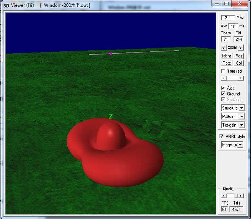Click the Phi angle field showing 244
The width and height of the screenshot is (251, 219).
[238, 39]
